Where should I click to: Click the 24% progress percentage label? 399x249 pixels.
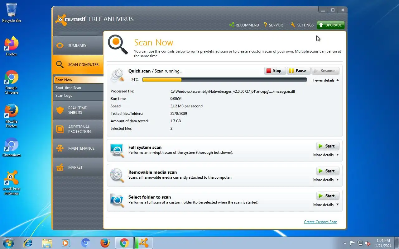[x=135, y=80]
